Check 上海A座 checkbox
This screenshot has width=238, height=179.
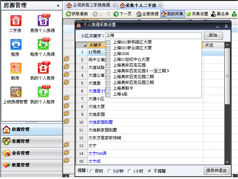108,94
